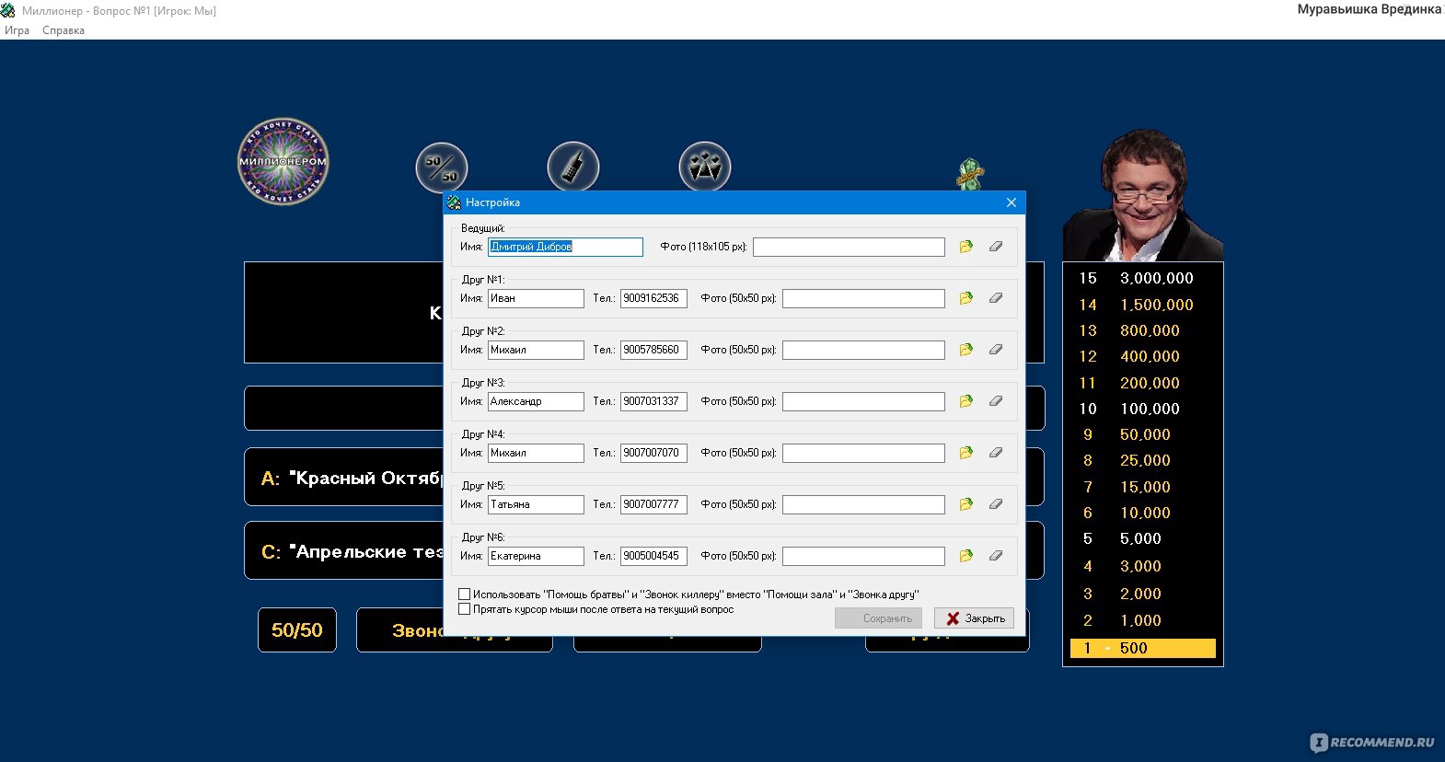Close the Настройка dialog with X
The image size is (1445, 762).
pyautogui.click(x=1011, y=202)
